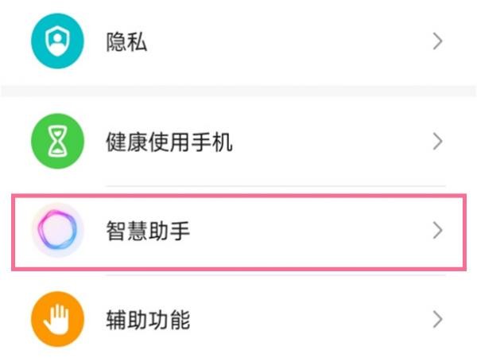Tap blank area of the 隐私 row
Image resolution: width=477 pixels, height=358 pixels.
(x=289, y=41)
